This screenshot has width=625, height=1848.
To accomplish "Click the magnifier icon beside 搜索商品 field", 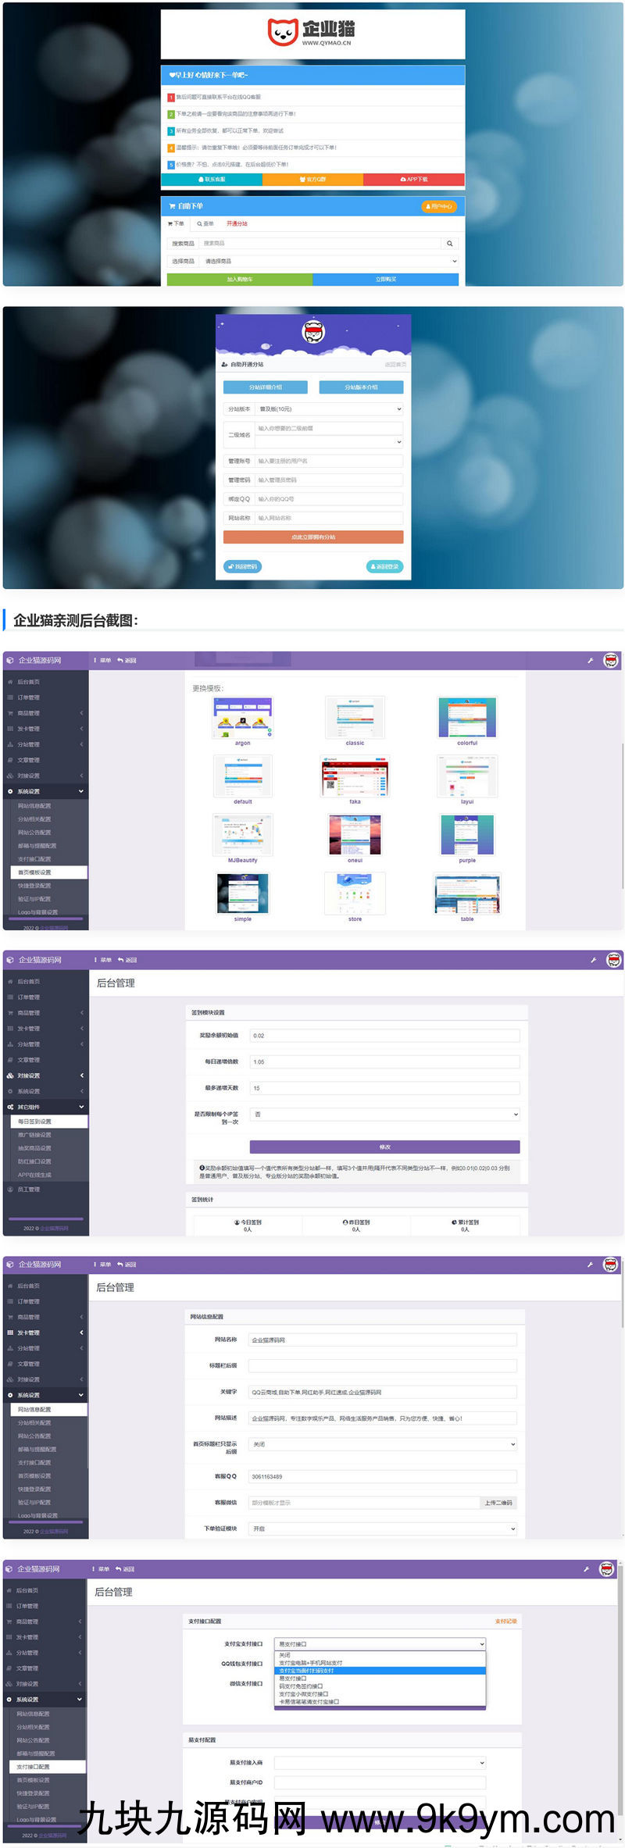I will point(449,244).
